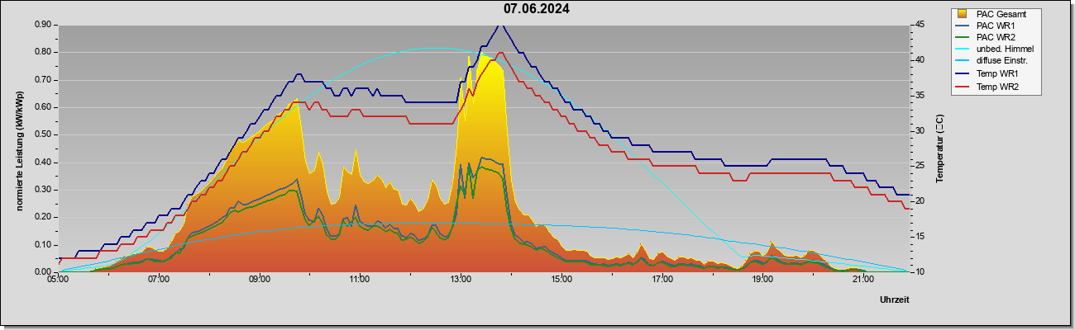Click the 05:00 time axis label
The image size is (1075, 330).
click(x=58, y=280)
